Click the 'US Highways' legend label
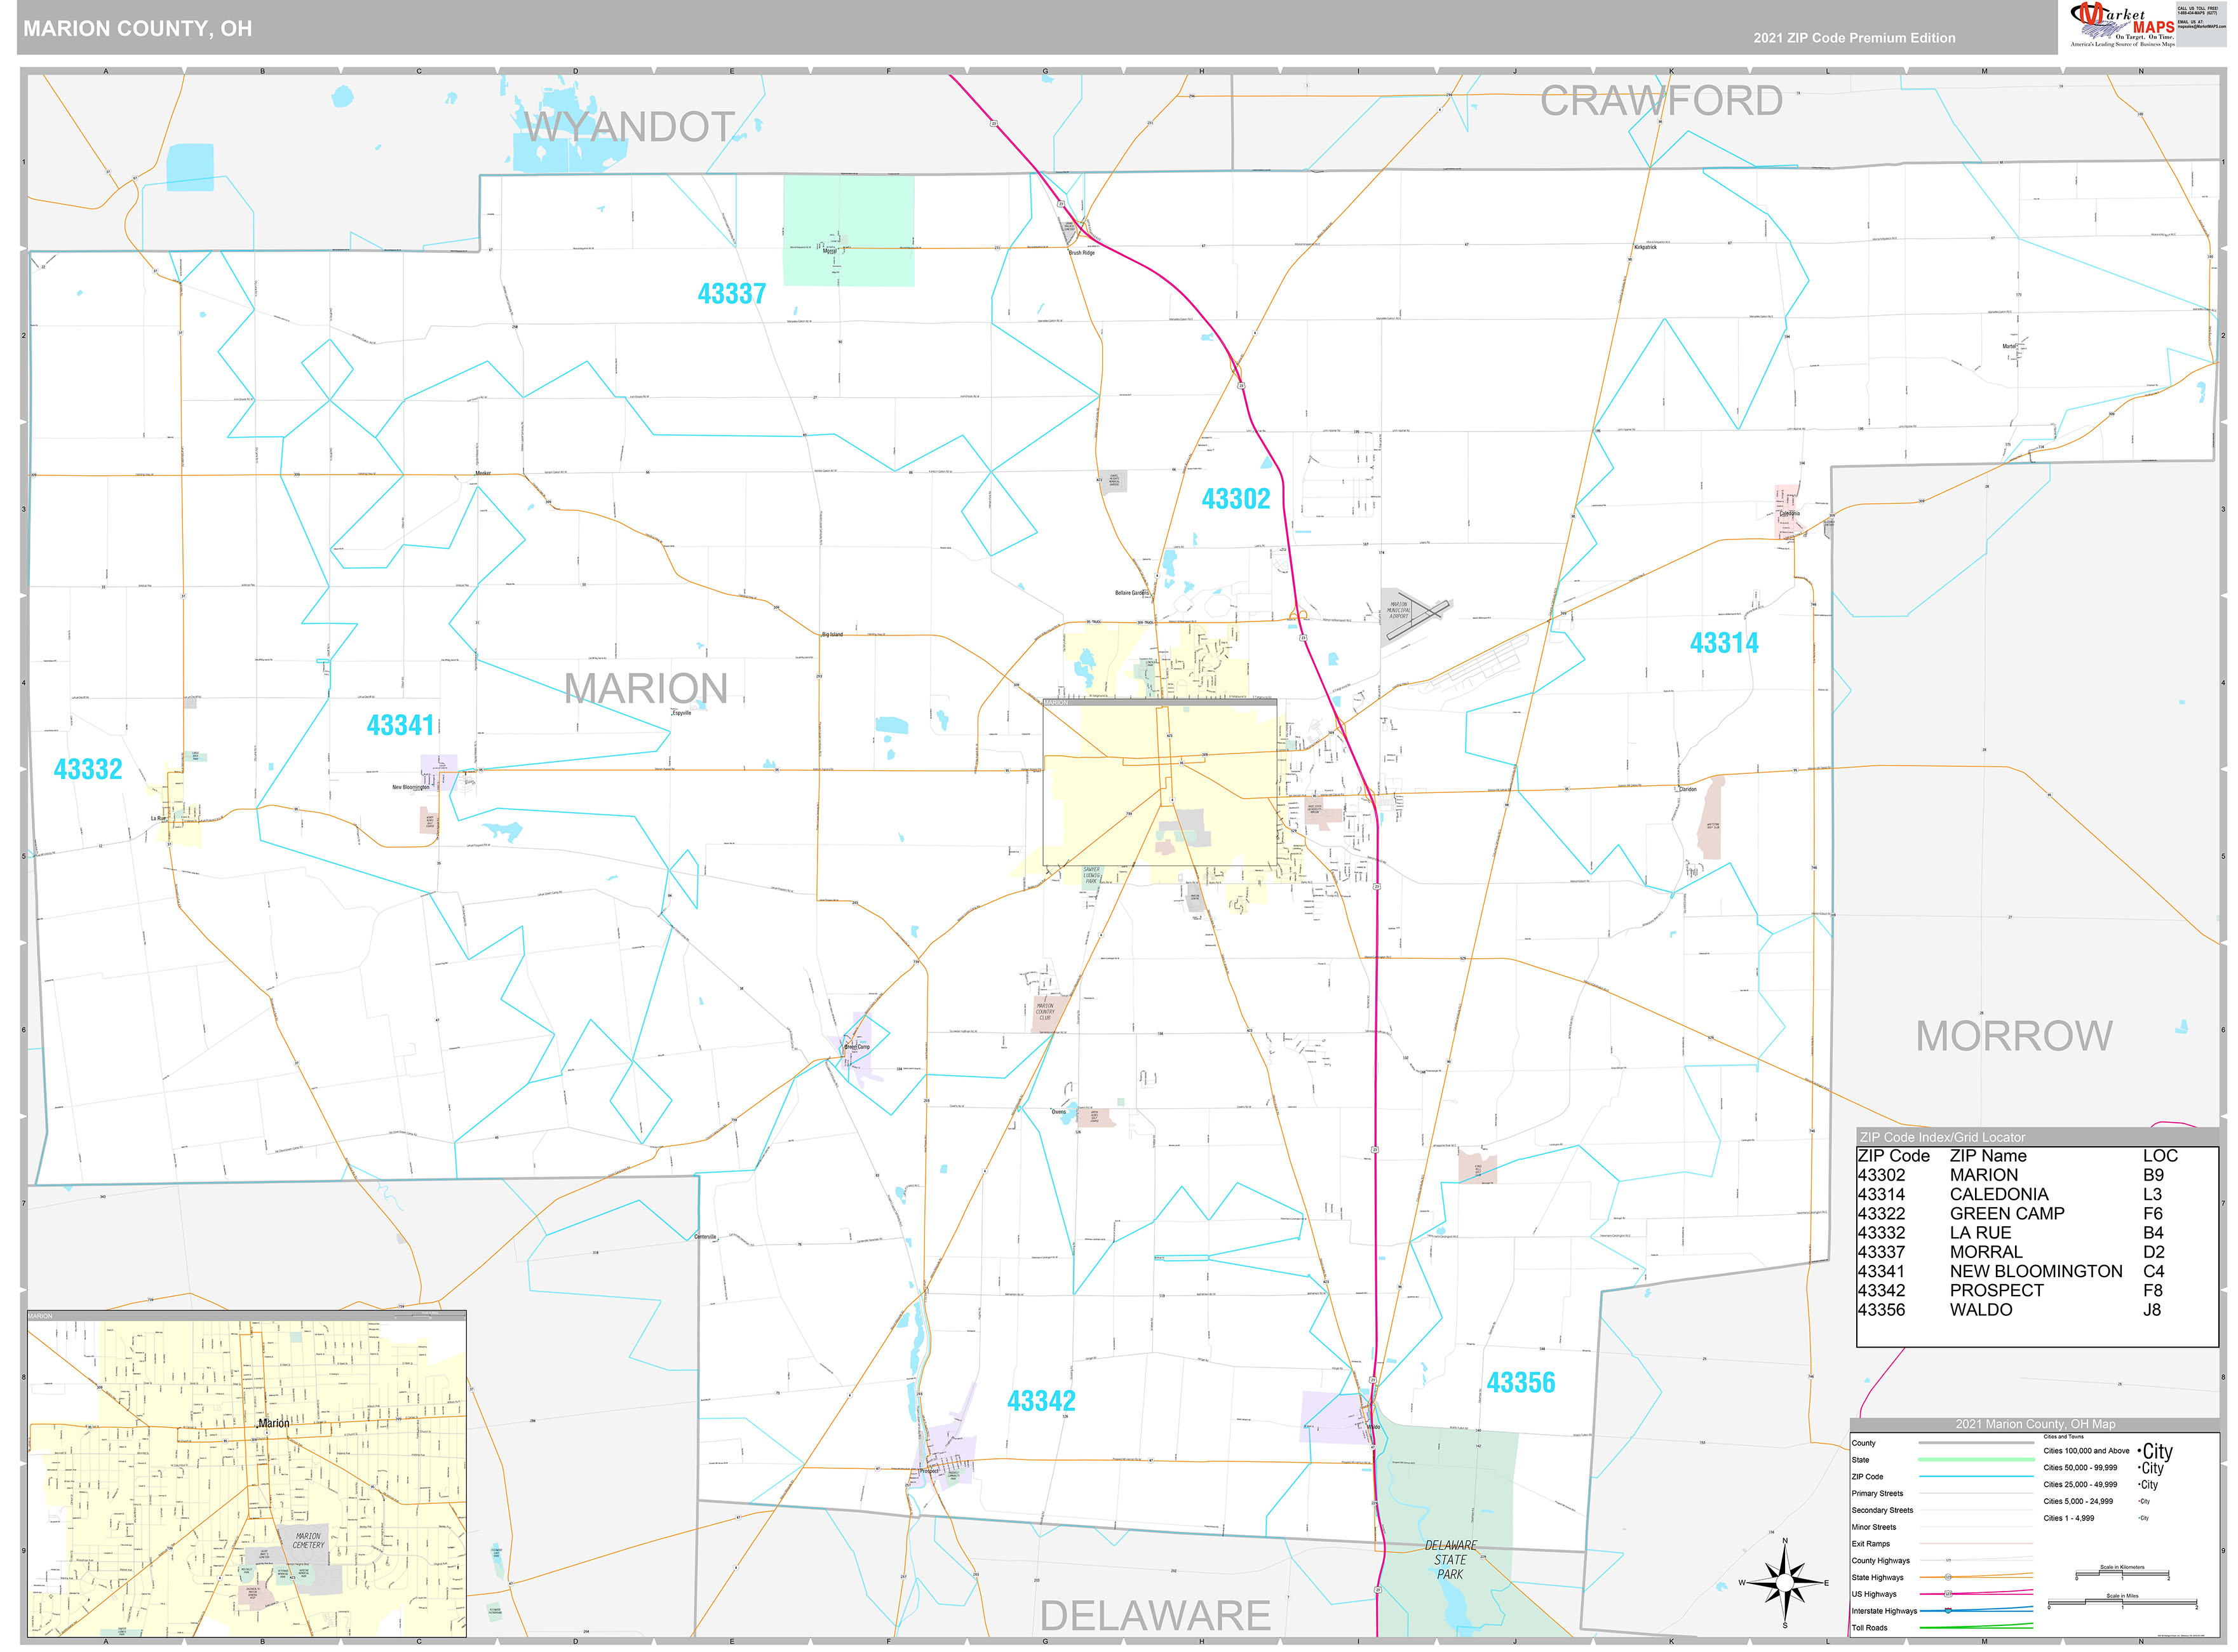Screen dimensions: 2238x1652 [x=1873, y=1595]
